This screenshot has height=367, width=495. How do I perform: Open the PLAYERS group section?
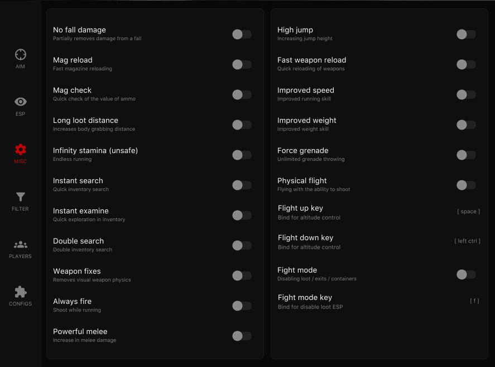(x=21, y=249)
